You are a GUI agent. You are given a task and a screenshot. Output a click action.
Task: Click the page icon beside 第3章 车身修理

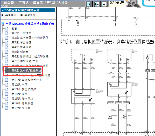coord(7,42)
